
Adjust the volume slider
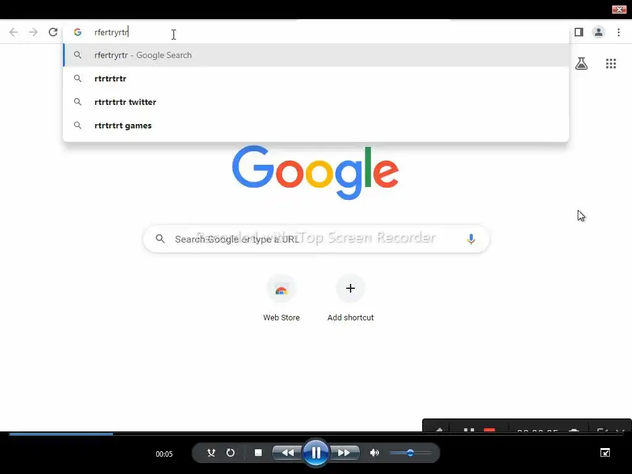pos(410,452)
